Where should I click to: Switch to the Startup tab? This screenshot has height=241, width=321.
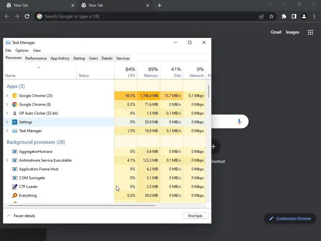(x=79, y=58)
